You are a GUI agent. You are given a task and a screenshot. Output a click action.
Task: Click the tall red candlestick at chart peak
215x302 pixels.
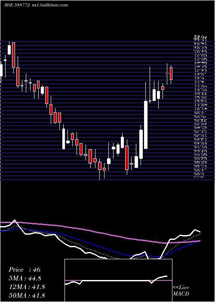click(13, 55)
